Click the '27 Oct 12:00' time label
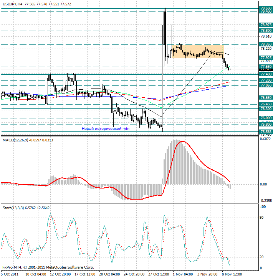This screenshot has height=277, width=273. click(x=159, y=274)
